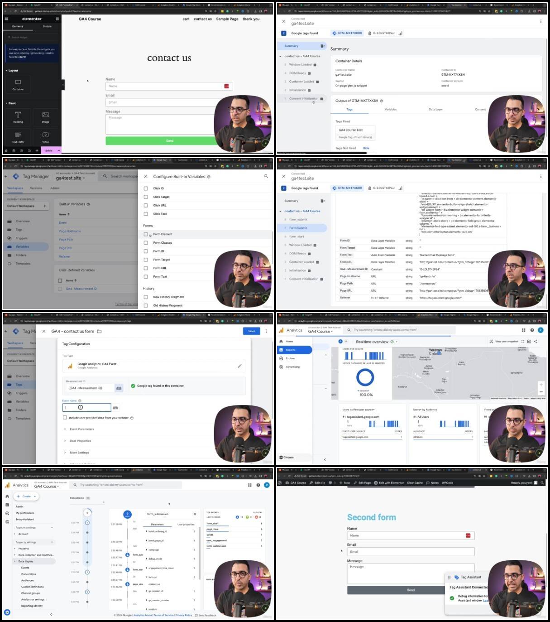Open ga4test.site container dropdown in Tag Manager

pyautogui.click(x=71, y=178)
